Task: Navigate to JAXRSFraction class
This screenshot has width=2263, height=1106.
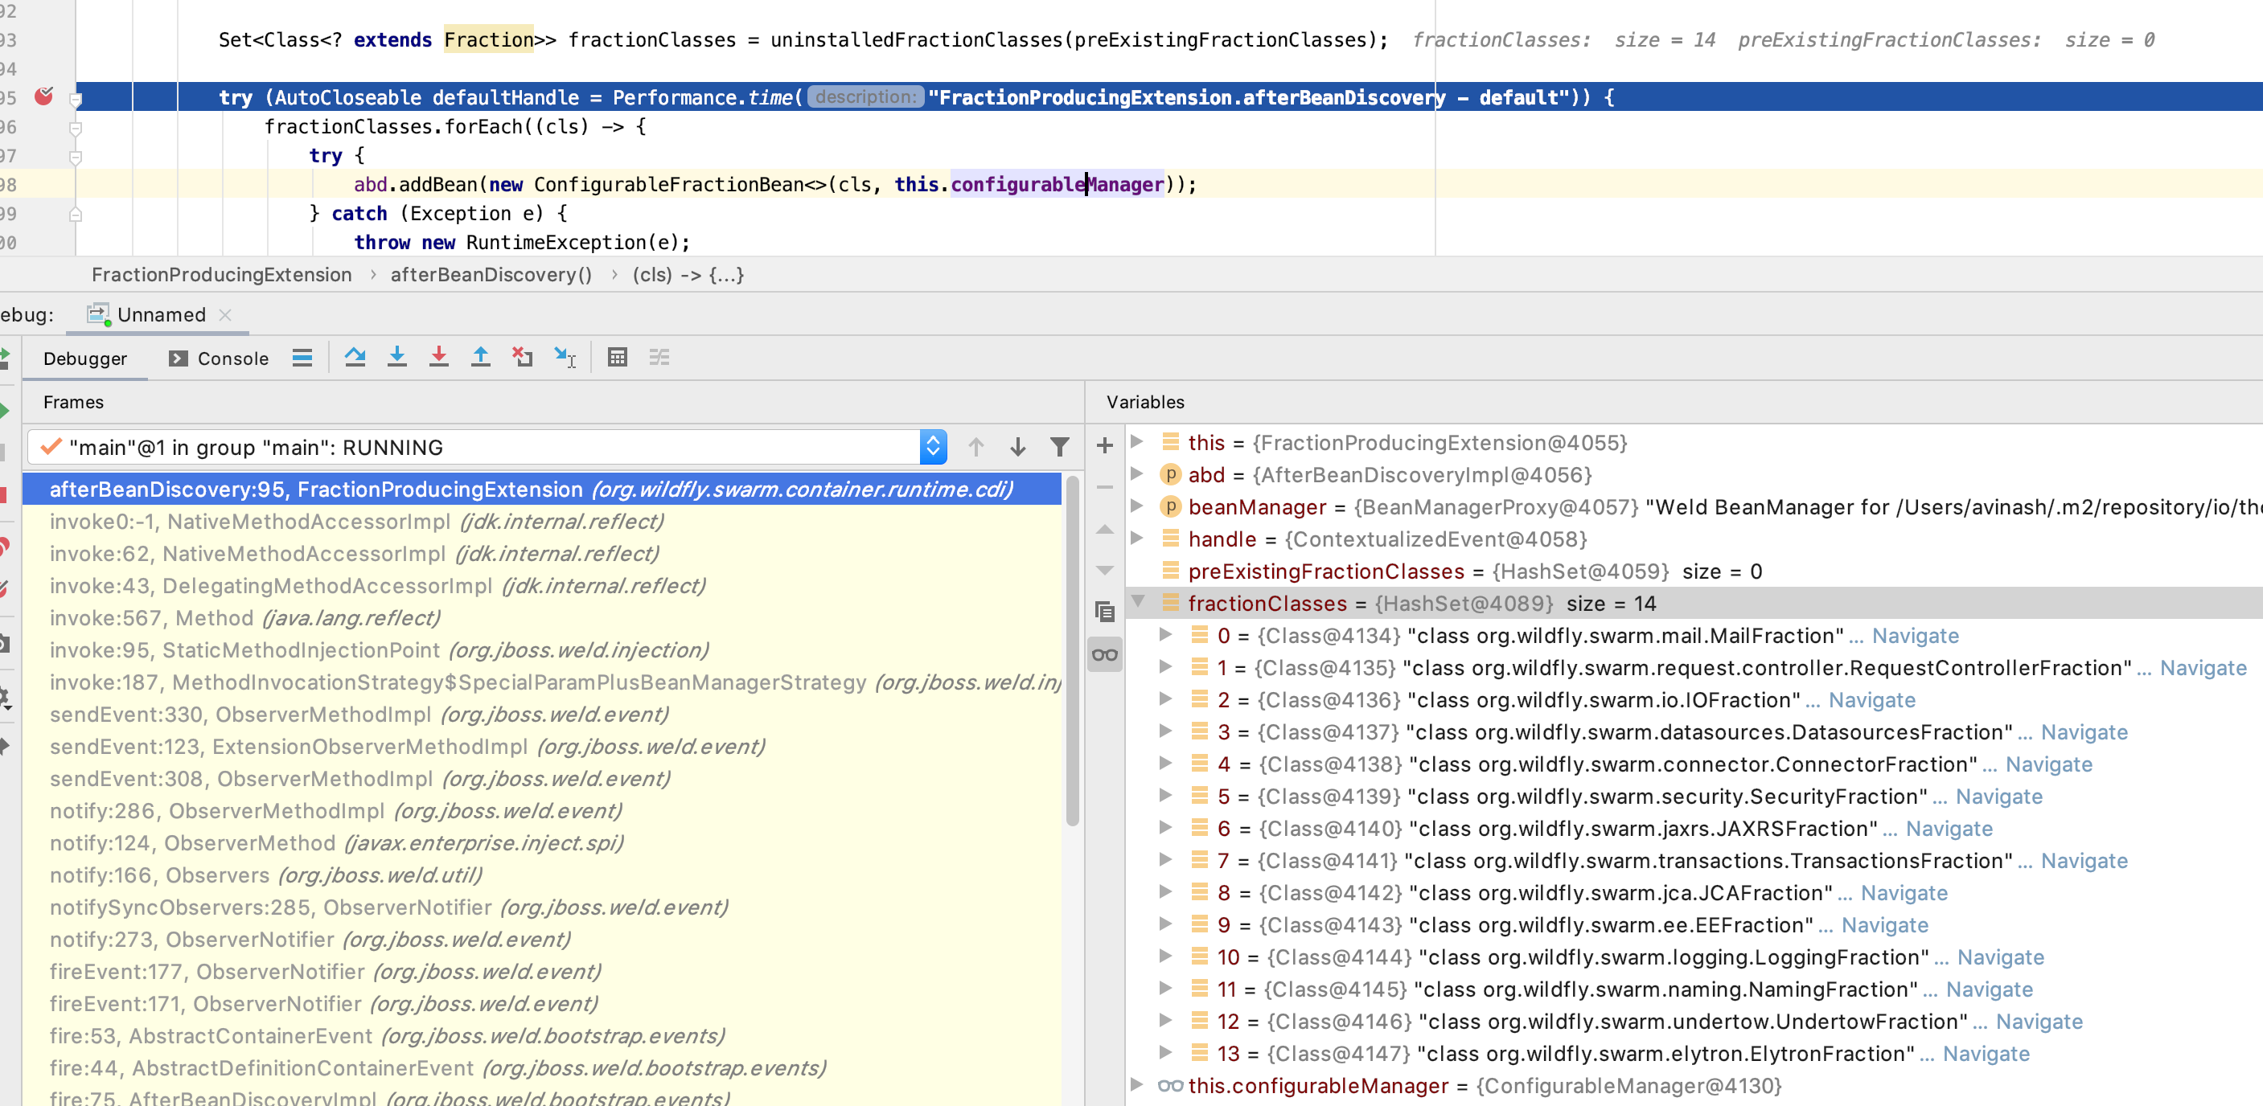Action: 1949,829
